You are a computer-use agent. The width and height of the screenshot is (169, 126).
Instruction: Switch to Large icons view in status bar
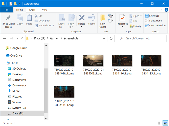click(165, 123)
